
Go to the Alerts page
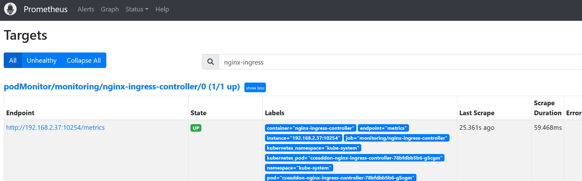tap(86, 9)
